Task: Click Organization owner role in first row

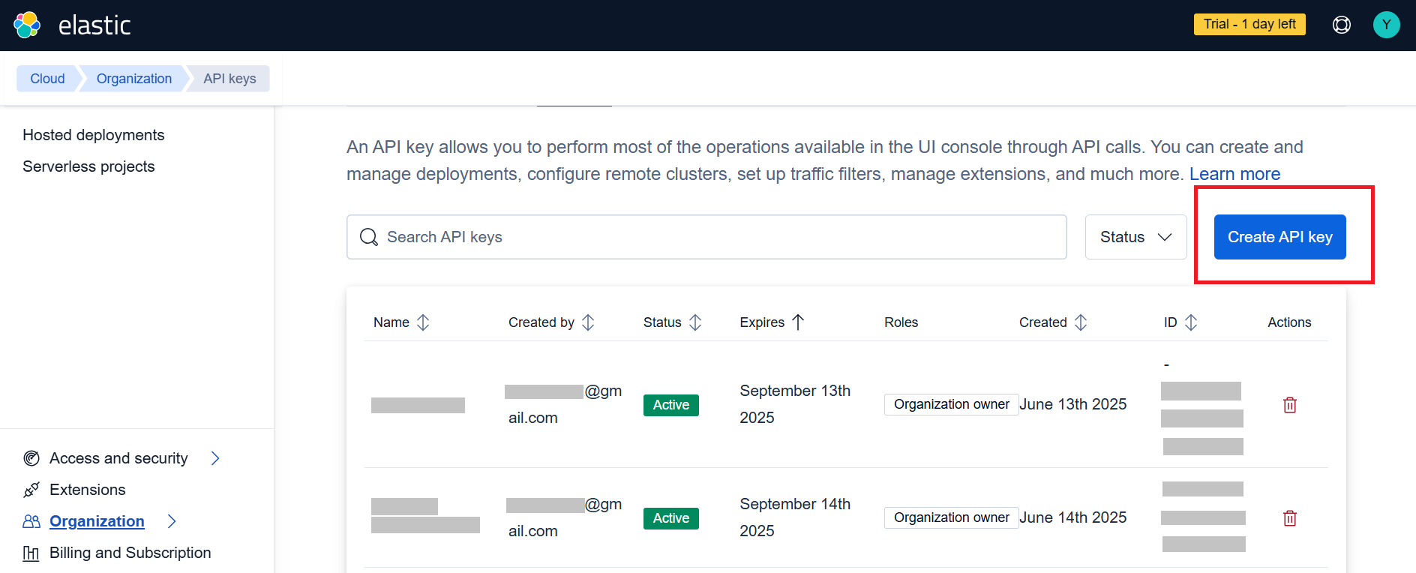Action: click(x=951, y=404)
